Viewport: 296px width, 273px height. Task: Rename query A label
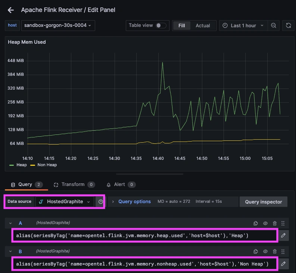click(x=21, y=223)
